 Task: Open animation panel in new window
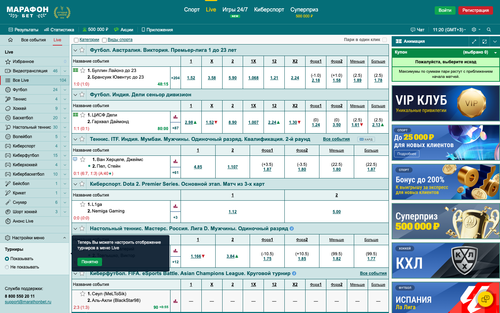coord(484,41)
